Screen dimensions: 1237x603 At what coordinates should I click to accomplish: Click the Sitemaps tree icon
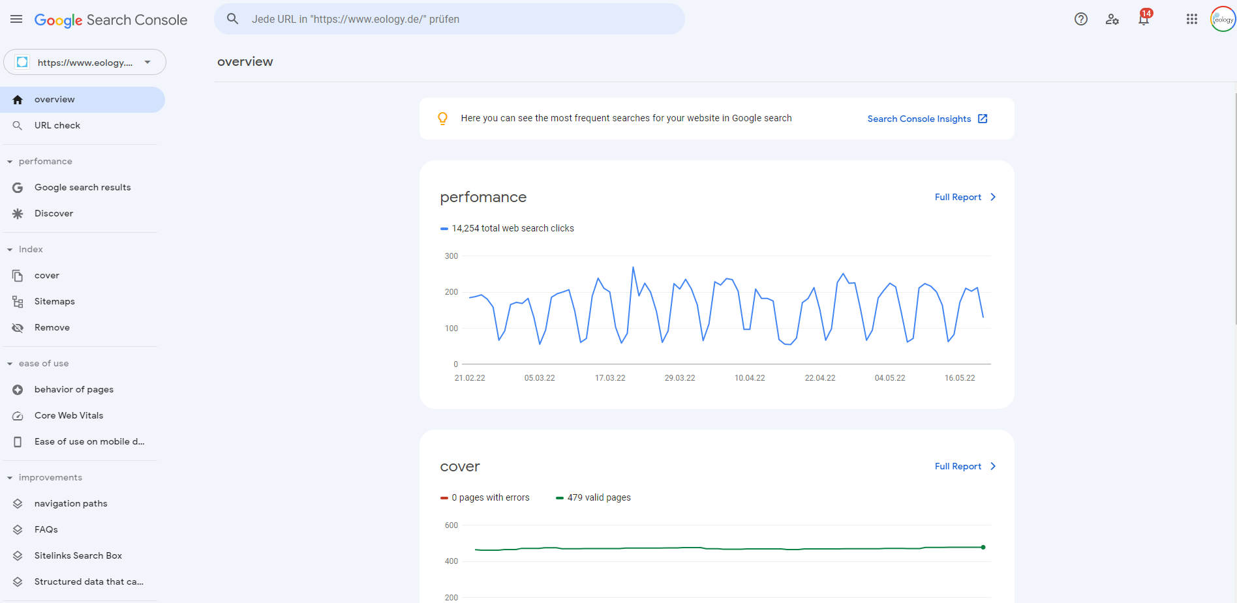[x=18, y=302]
